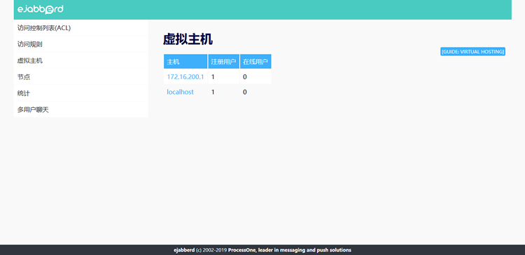This screenshot has width=525, height=255.
Task: Select online users count for 172.16.200.1
Action: click(245, 77)
